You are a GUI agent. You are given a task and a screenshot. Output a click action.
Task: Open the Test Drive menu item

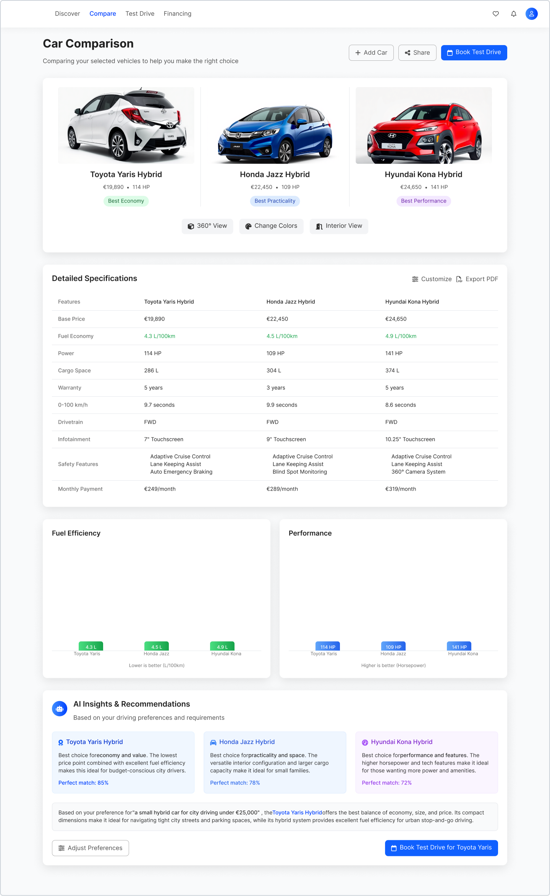(x=140, y=14)
